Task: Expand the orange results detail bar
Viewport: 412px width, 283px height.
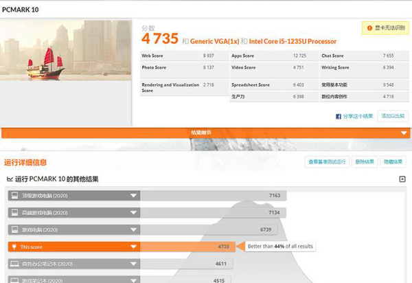Action: 404,133
